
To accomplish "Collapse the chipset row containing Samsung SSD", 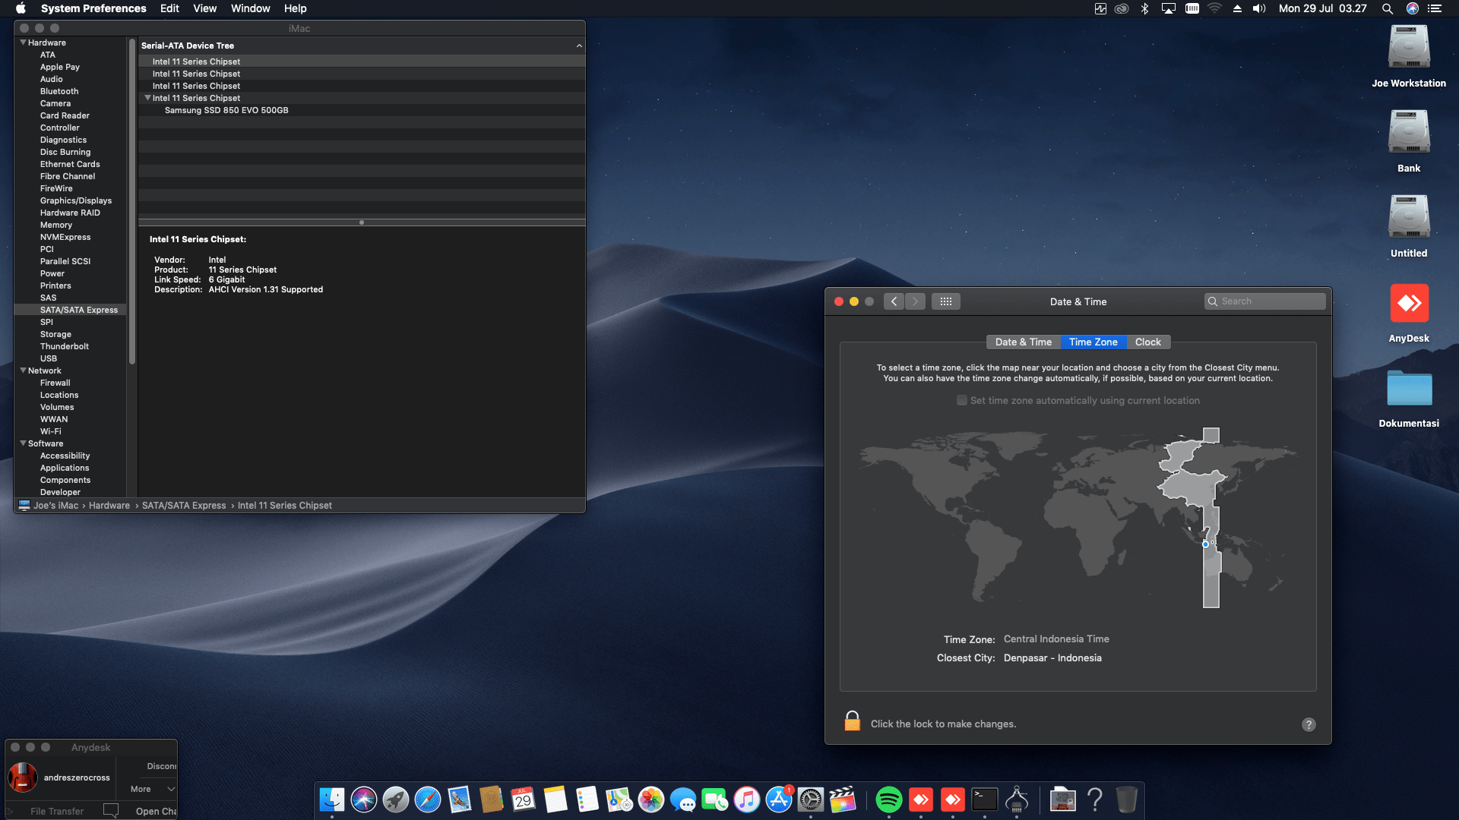I will (x=147, y=98).
